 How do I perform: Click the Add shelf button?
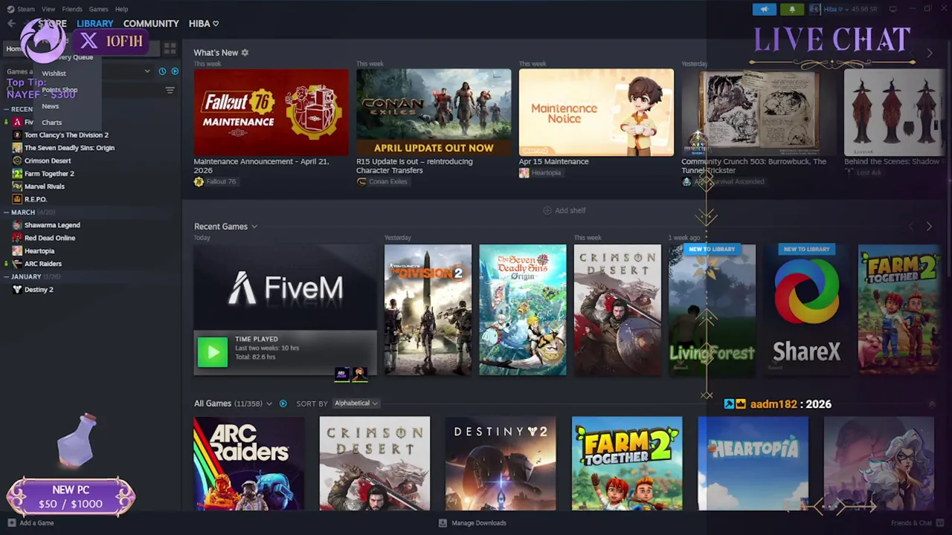point(564,210)
